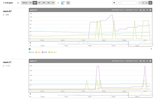
Task: Switch time range to 30min
Action: [25, 3]
